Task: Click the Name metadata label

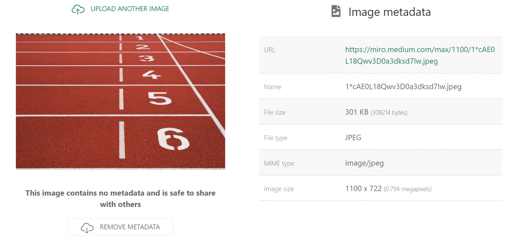Action: pos(272,87)
